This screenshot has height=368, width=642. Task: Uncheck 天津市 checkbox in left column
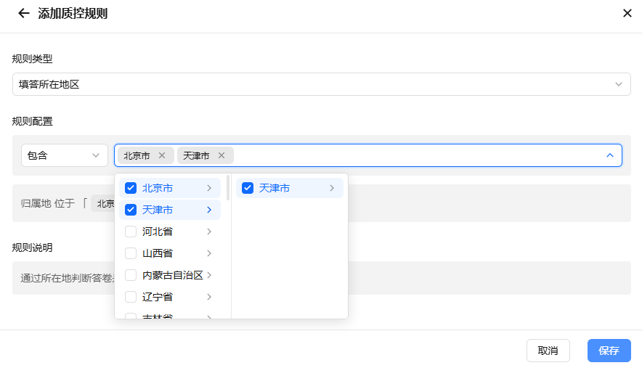coord(131,210)
